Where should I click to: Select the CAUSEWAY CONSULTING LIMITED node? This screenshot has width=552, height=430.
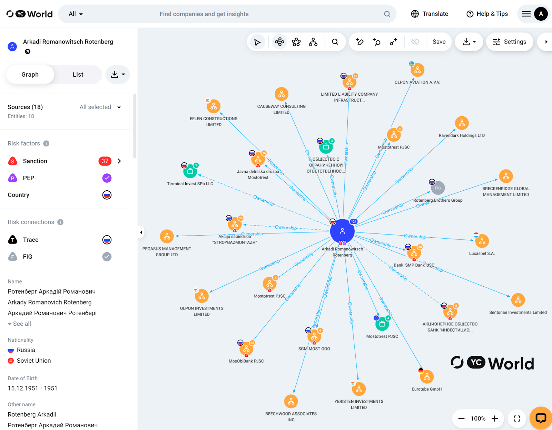(x=282, y=94)
